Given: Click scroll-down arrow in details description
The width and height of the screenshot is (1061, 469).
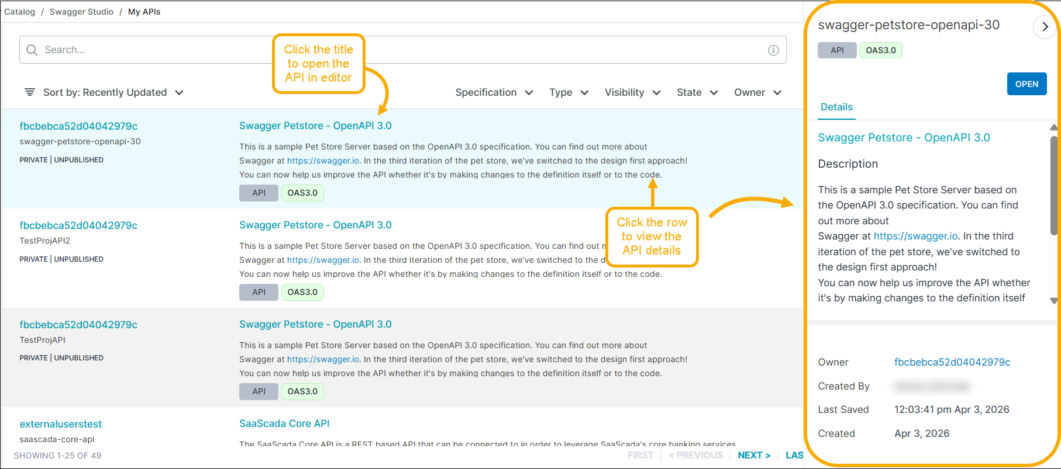Looking at the screenshot, I should 1053,301.
